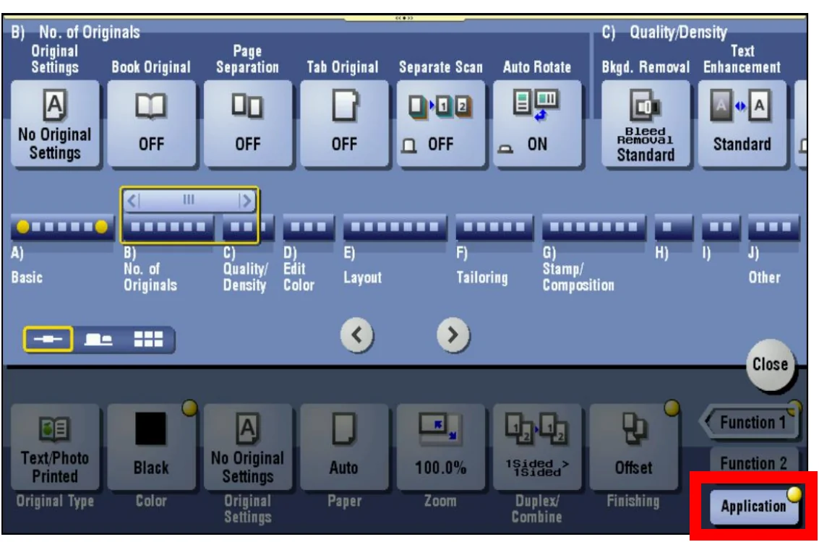
Task: Open Duplex/Combine 1Sided>1Sided setting
Action: [x=537, y=447]
